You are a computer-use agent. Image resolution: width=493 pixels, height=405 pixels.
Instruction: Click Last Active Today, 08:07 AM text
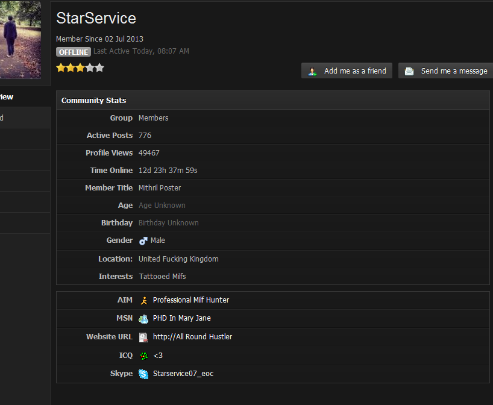pos(141,51)
